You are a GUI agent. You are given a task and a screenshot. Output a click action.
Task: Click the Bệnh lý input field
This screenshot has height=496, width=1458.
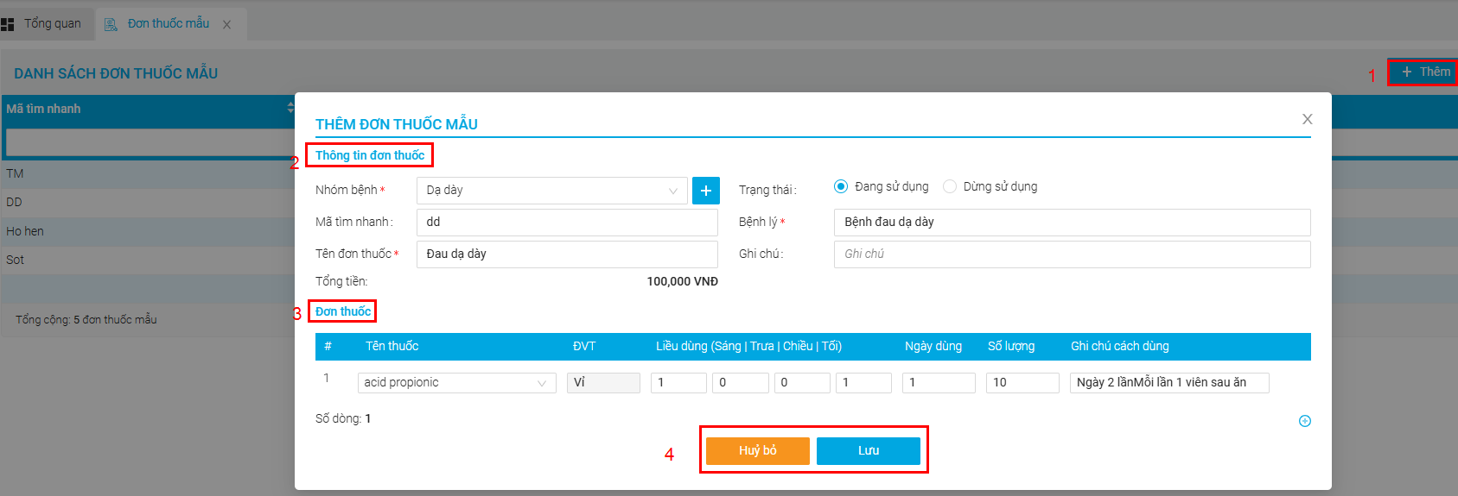point(1072,223)
